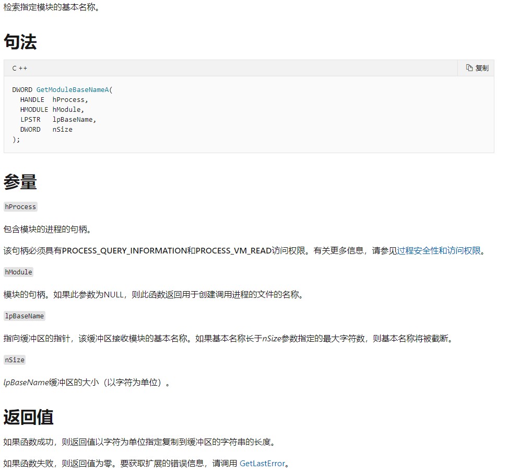Click the copy icon in code block header
The height and width of the screenshot is (473, 509).
(469, 67)
